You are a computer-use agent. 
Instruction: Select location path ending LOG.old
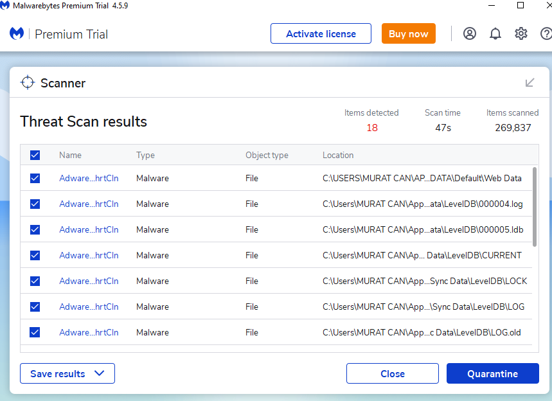[422, 332]
